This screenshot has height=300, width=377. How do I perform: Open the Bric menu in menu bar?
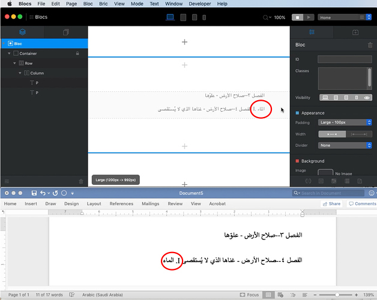click(104, 4)
